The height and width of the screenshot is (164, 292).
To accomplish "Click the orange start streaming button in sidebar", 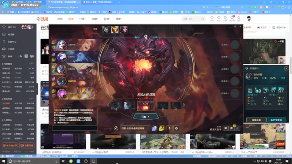I will point(26,145).
